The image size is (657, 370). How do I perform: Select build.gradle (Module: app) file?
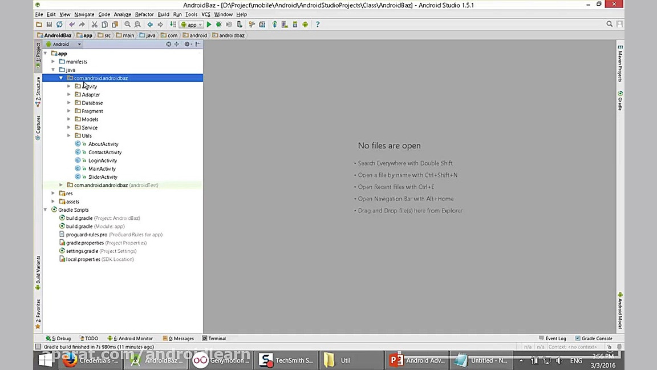95,226
